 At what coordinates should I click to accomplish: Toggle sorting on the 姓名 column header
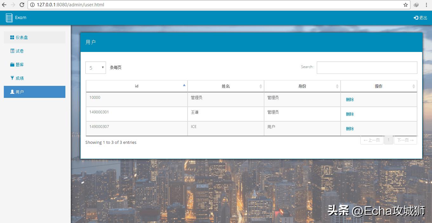click(226, 86)
